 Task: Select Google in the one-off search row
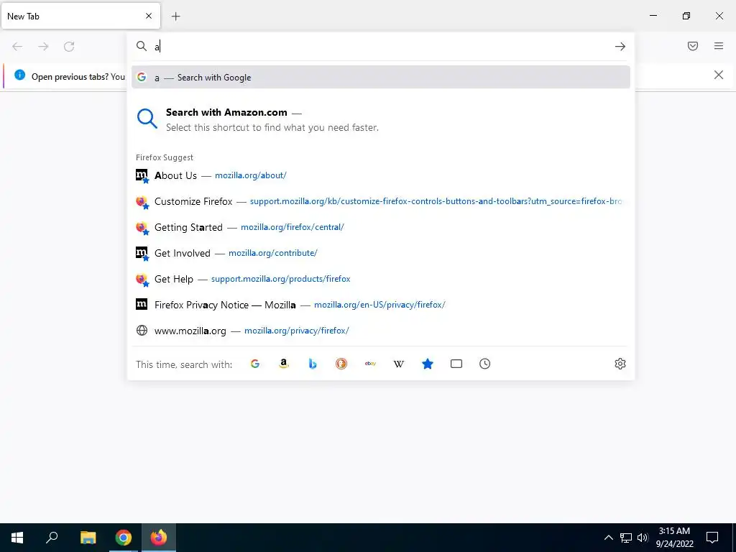(255, 364)
